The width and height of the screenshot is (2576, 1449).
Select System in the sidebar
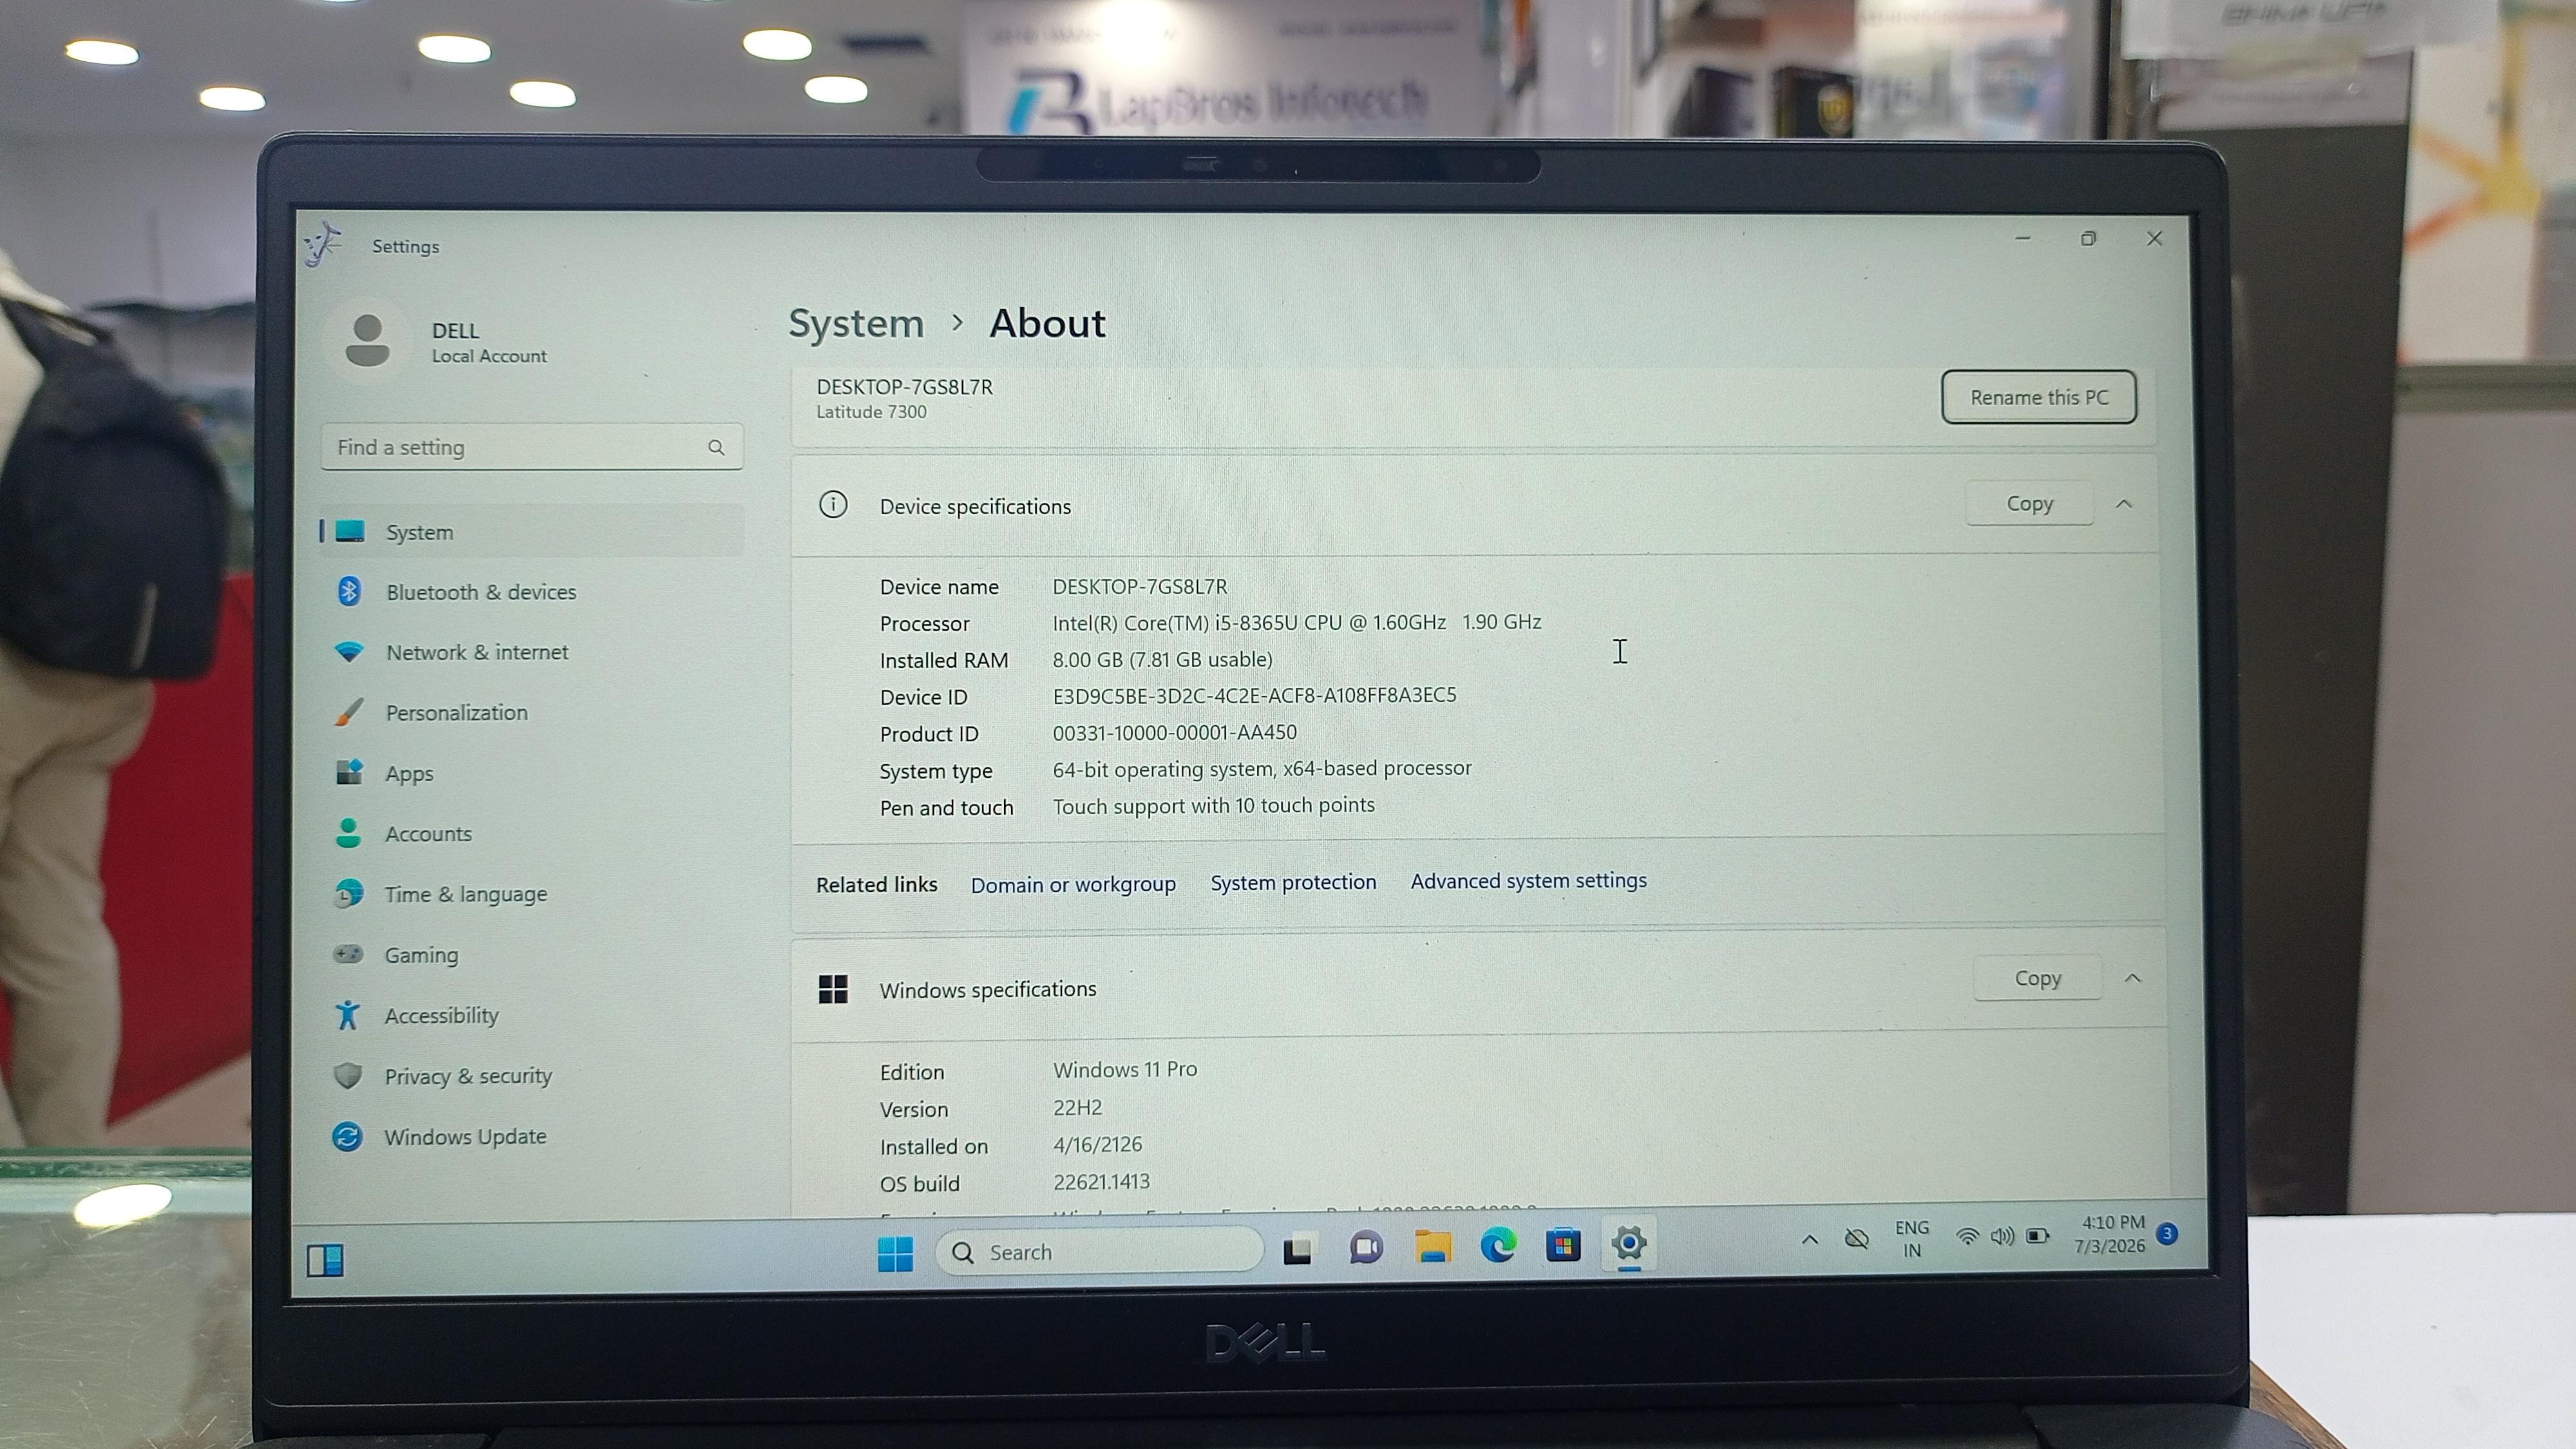tap(531, 531)
